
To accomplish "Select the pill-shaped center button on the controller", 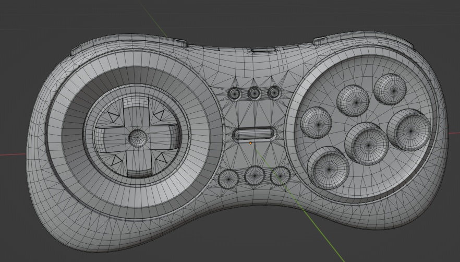I will pos(255,134).
